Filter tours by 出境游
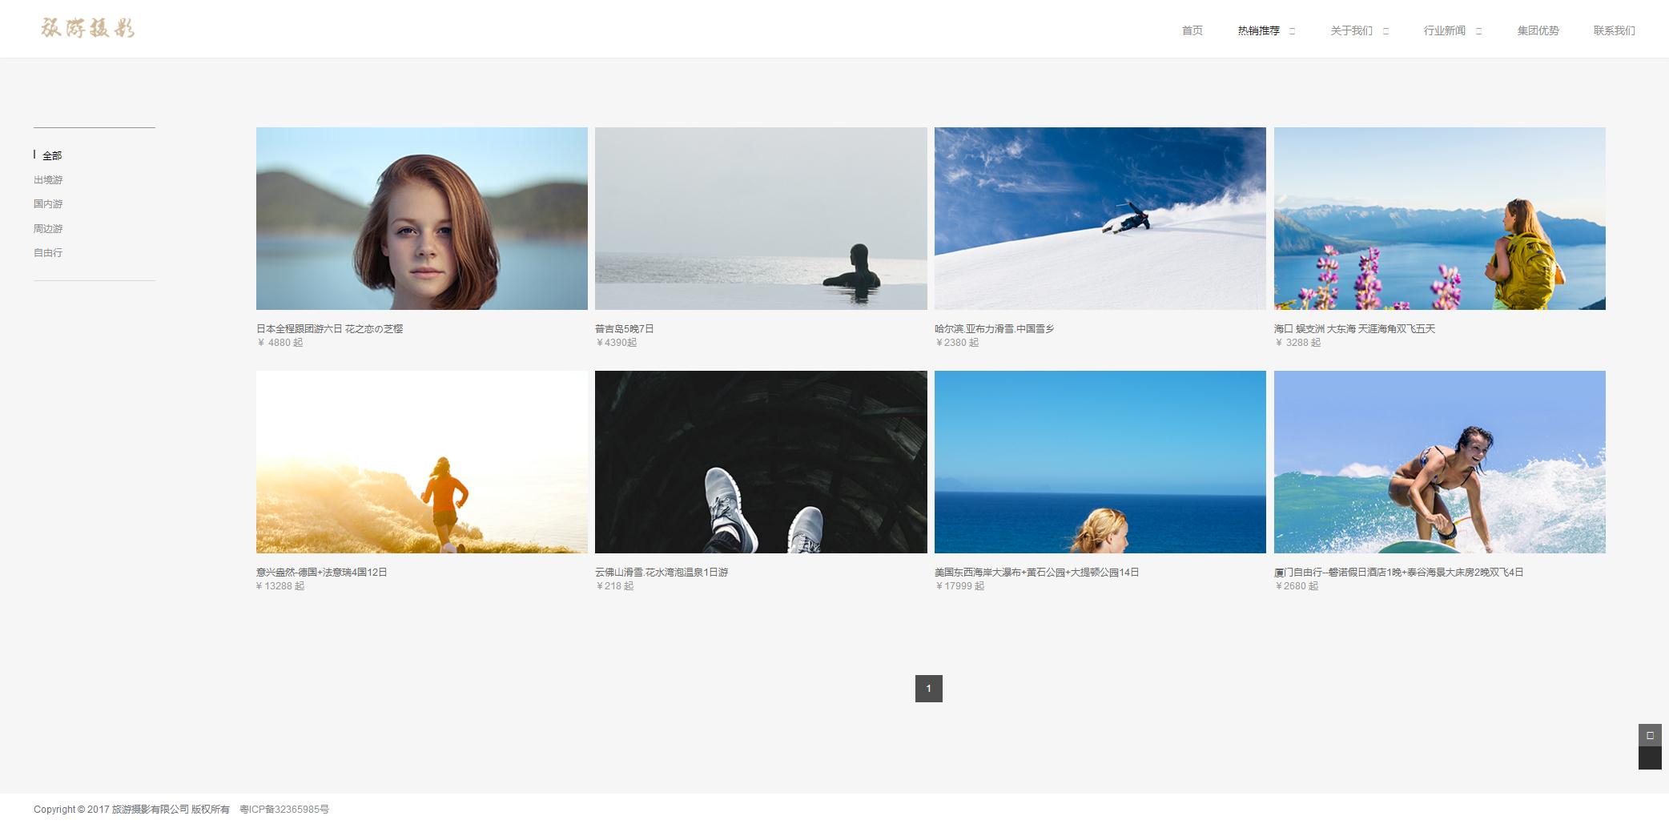This screenshot has width=1669, height=824. coord(48,180)
